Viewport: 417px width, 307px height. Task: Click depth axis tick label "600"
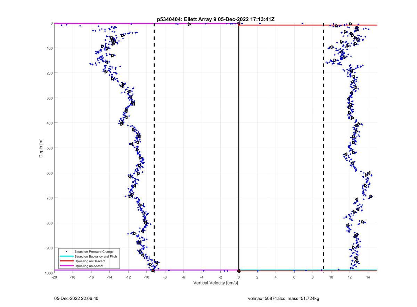coord(49,173)
